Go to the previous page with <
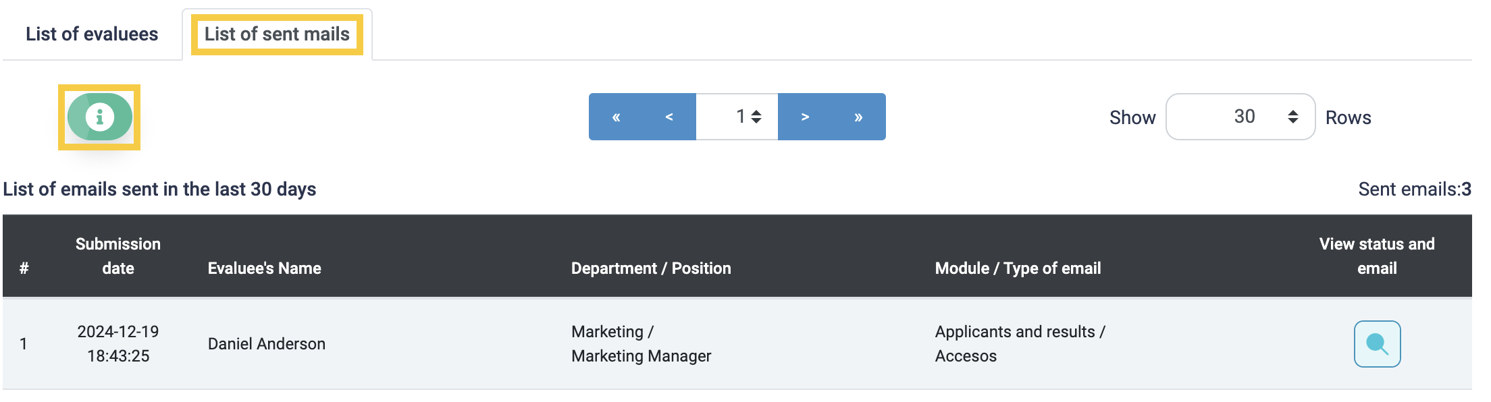The image size is (1491, 402). point(669,117)
